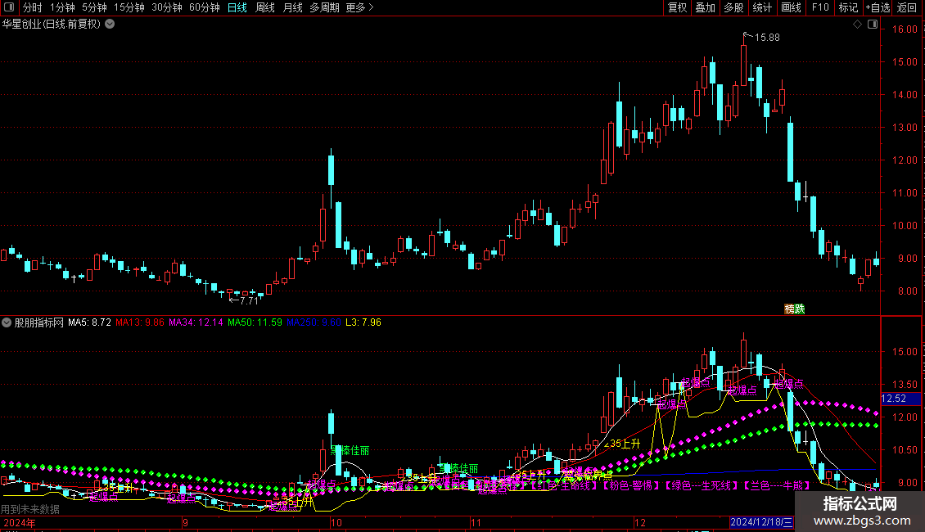Click the 7.71 low price marker
The image size is (925, 532).
pos(250,301)
